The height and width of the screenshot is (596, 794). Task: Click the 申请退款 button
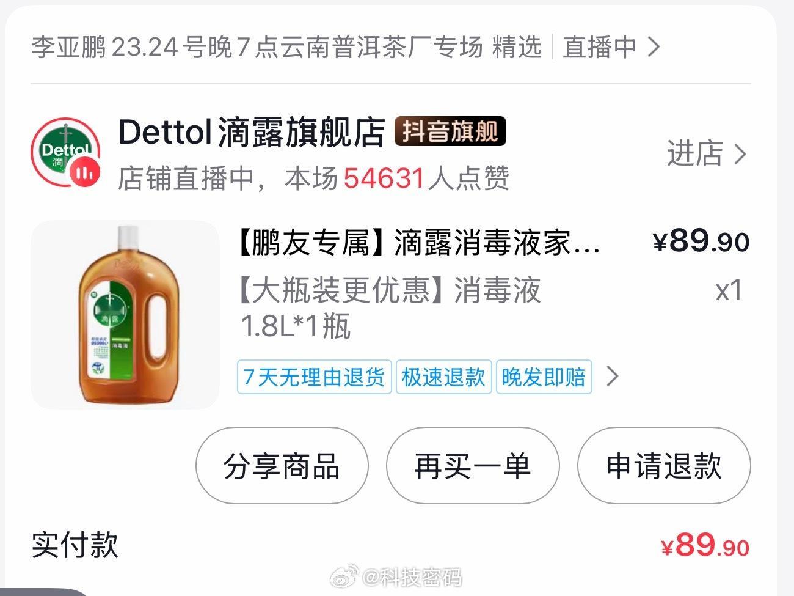click(664, 466)
